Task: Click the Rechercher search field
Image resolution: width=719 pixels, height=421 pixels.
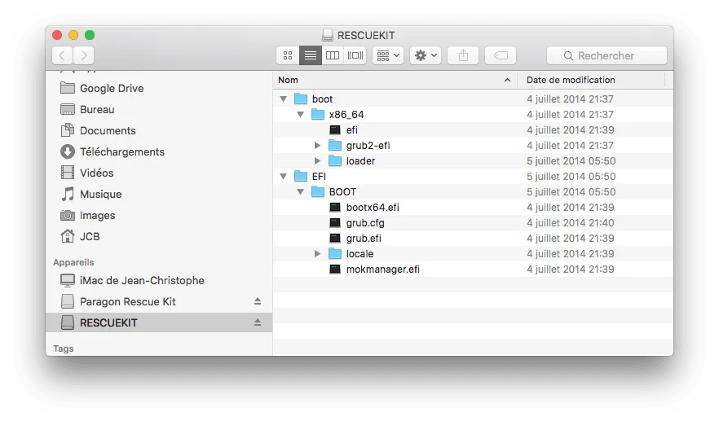Action: pyautogui.click(x=607, y=55)
